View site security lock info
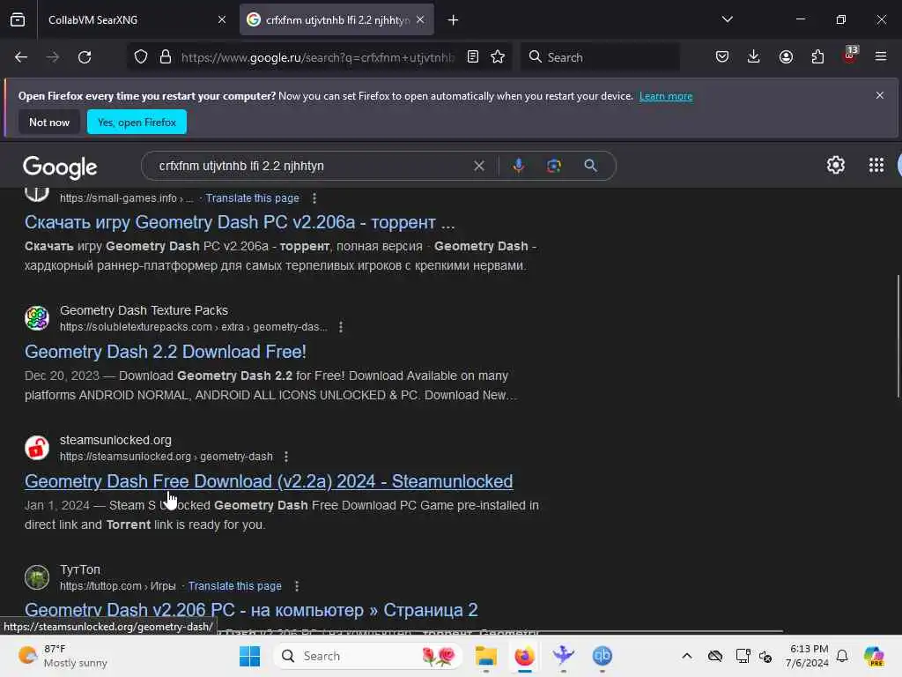 [x=166, y=57]
